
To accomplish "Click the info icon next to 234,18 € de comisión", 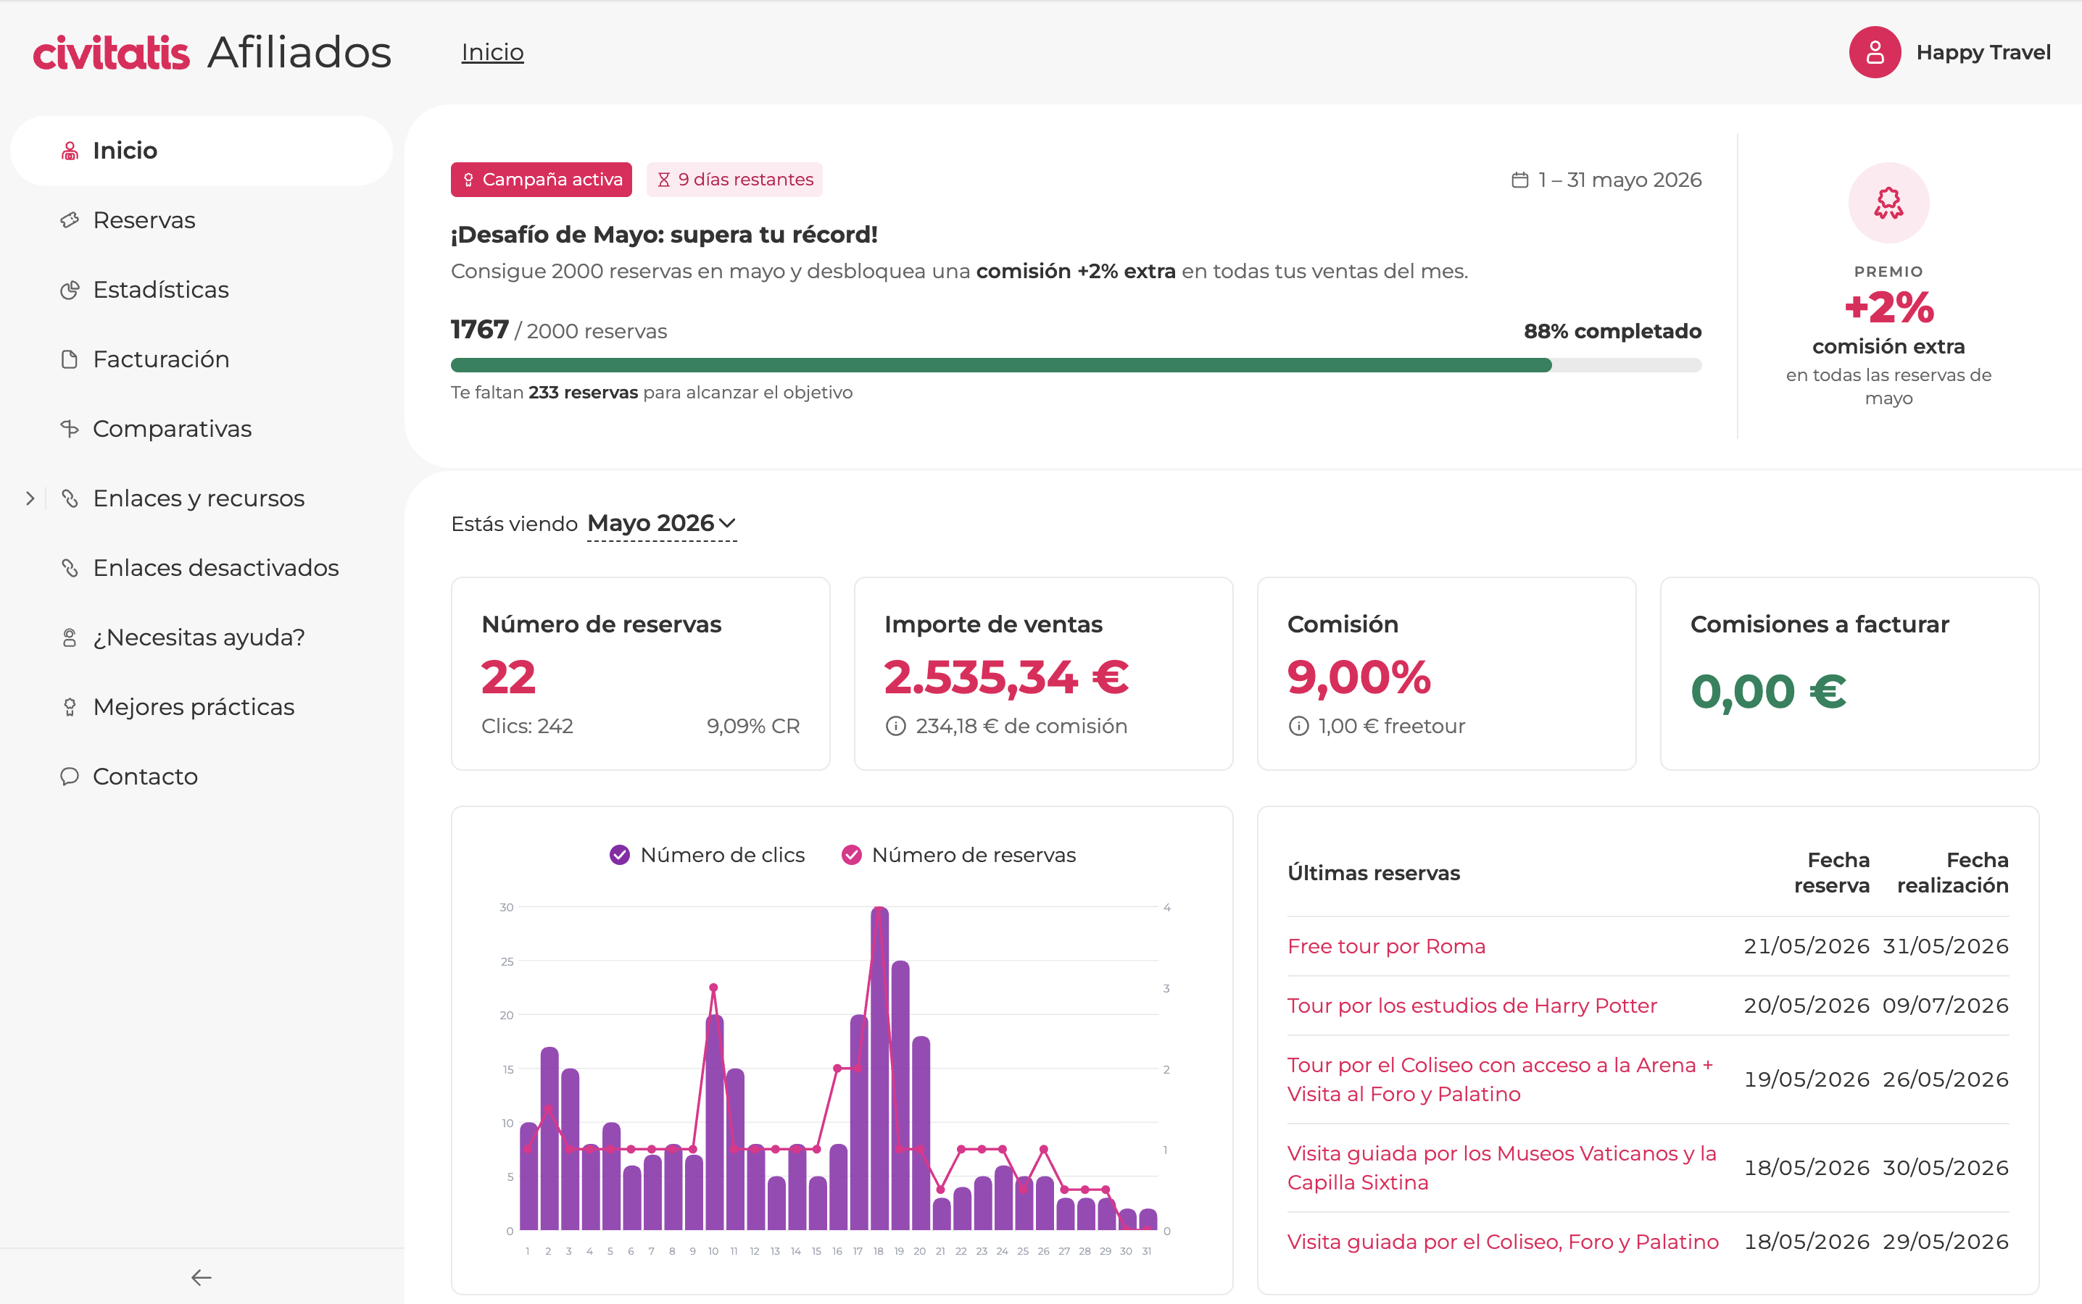I will (895, 726).
